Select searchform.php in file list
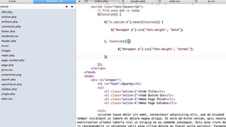This screenshot has width=226, height=127. pos(12,84)
